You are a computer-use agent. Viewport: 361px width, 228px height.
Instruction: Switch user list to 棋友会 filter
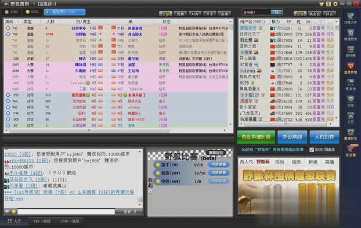315,14
